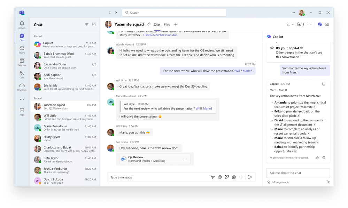
Task: Open chat with Marie Beaudouin
Action: pyautogui.click(x=64, y=128)
